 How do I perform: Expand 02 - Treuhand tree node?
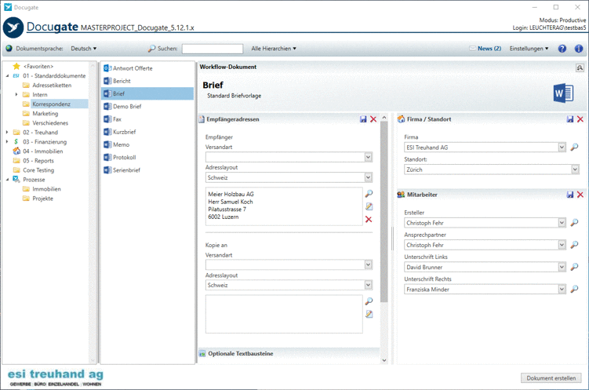click(x=7, y=133)
